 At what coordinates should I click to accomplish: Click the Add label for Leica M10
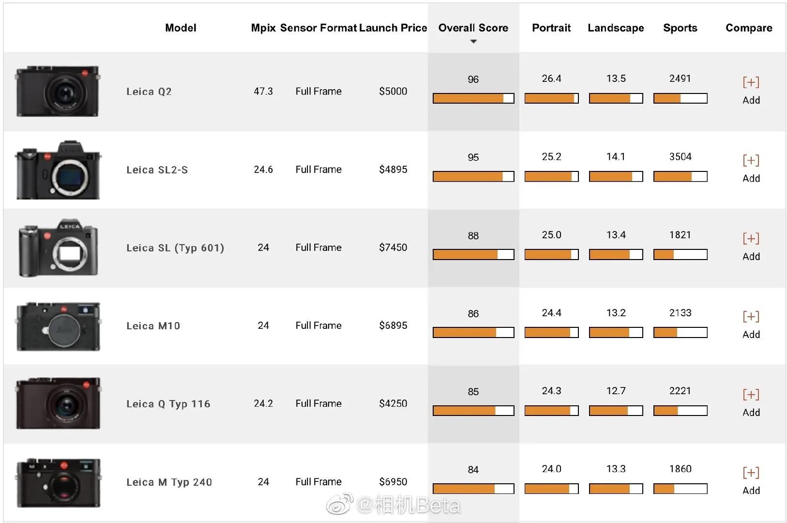point(751,335)
